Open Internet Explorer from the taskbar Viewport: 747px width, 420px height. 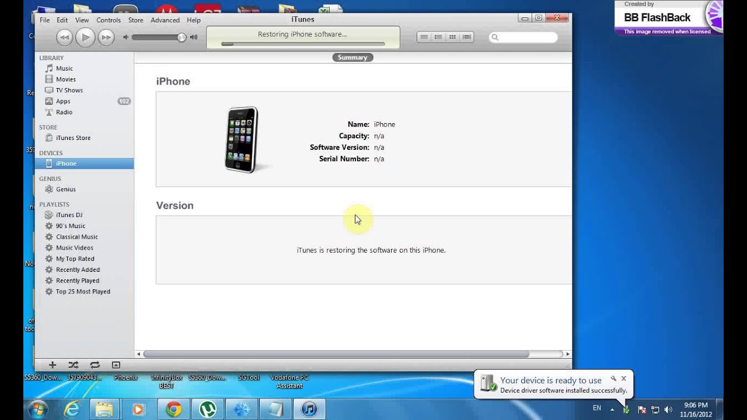(x=72, y=409)
